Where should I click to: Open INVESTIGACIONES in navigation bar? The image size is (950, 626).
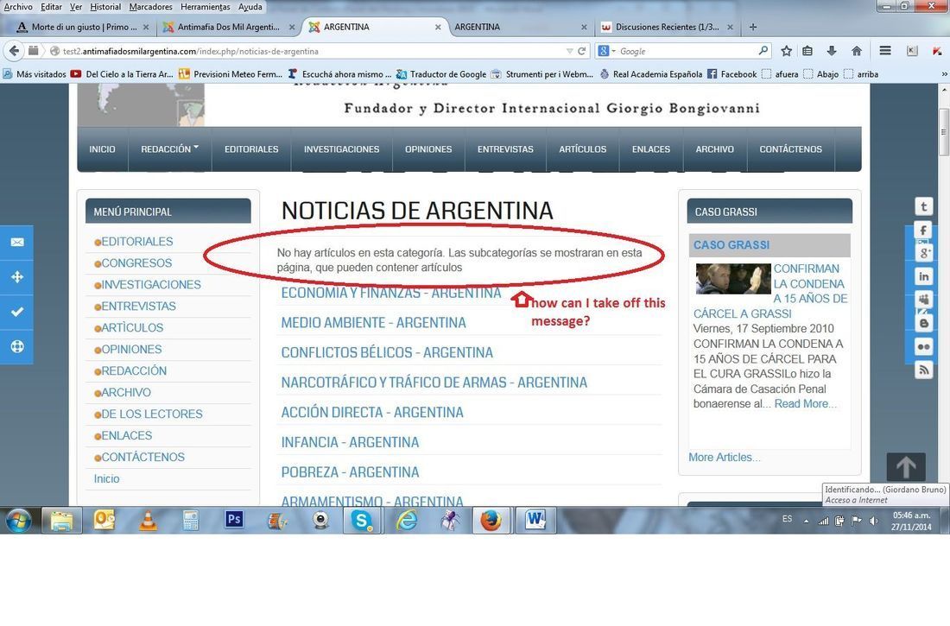(342, 149)
